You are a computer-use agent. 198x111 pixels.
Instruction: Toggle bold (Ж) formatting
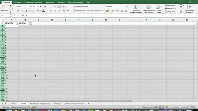click(x=18, y=11)
